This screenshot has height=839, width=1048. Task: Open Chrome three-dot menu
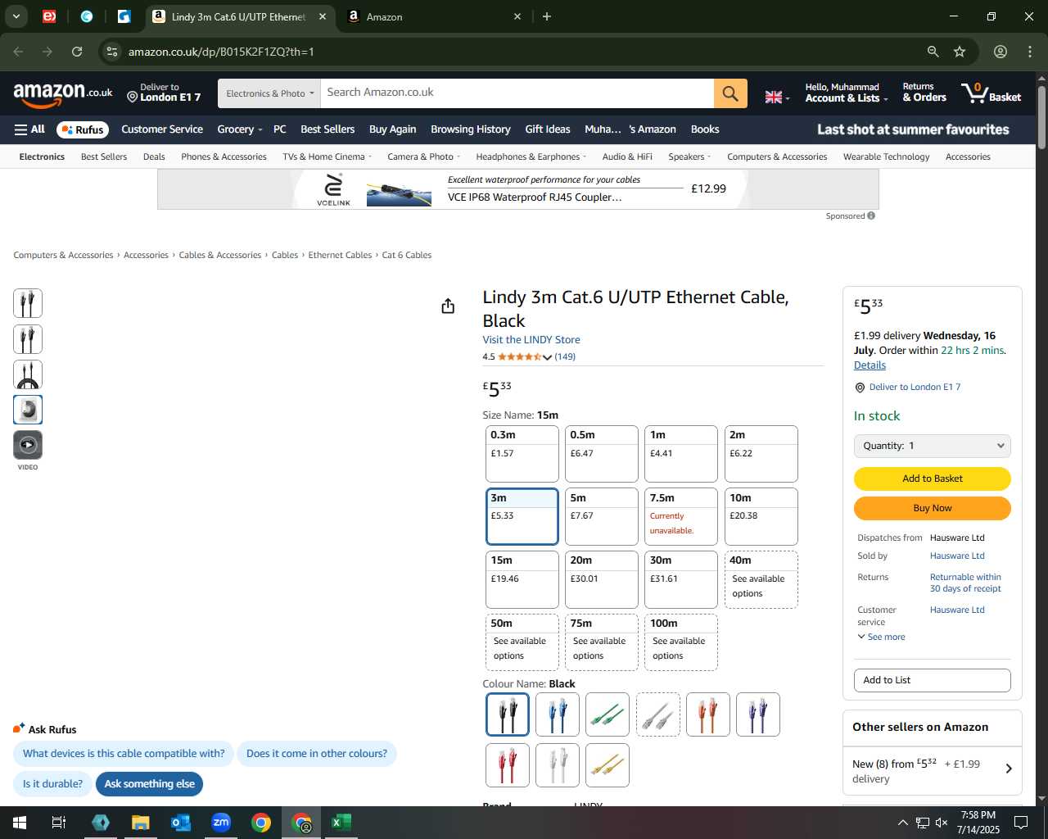tap(1030, 52)
